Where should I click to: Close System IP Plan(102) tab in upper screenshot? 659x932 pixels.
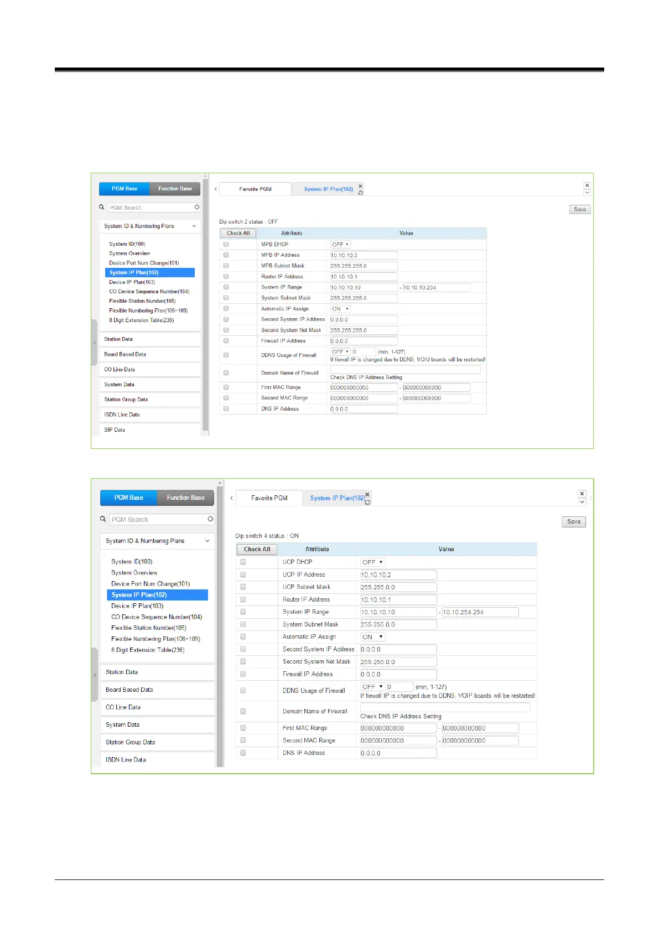(360, 186)
